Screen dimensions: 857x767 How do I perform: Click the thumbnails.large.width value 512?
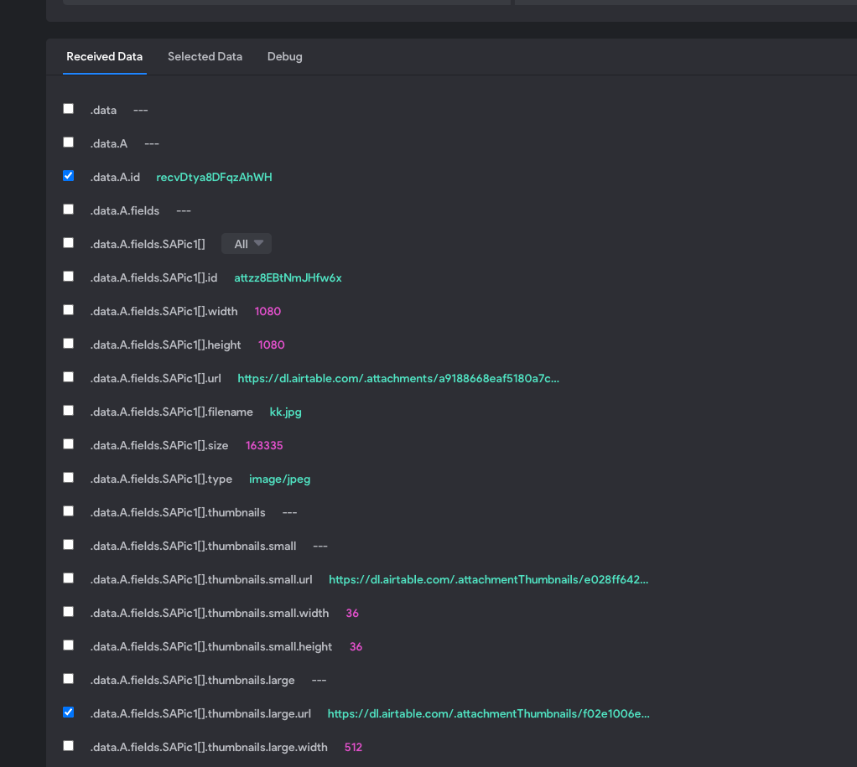(x=354, y=747)
